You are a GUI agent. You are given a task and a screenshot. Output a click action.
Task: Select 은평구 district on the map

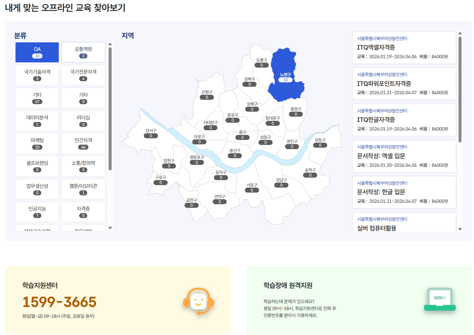(x=207, y=95)
